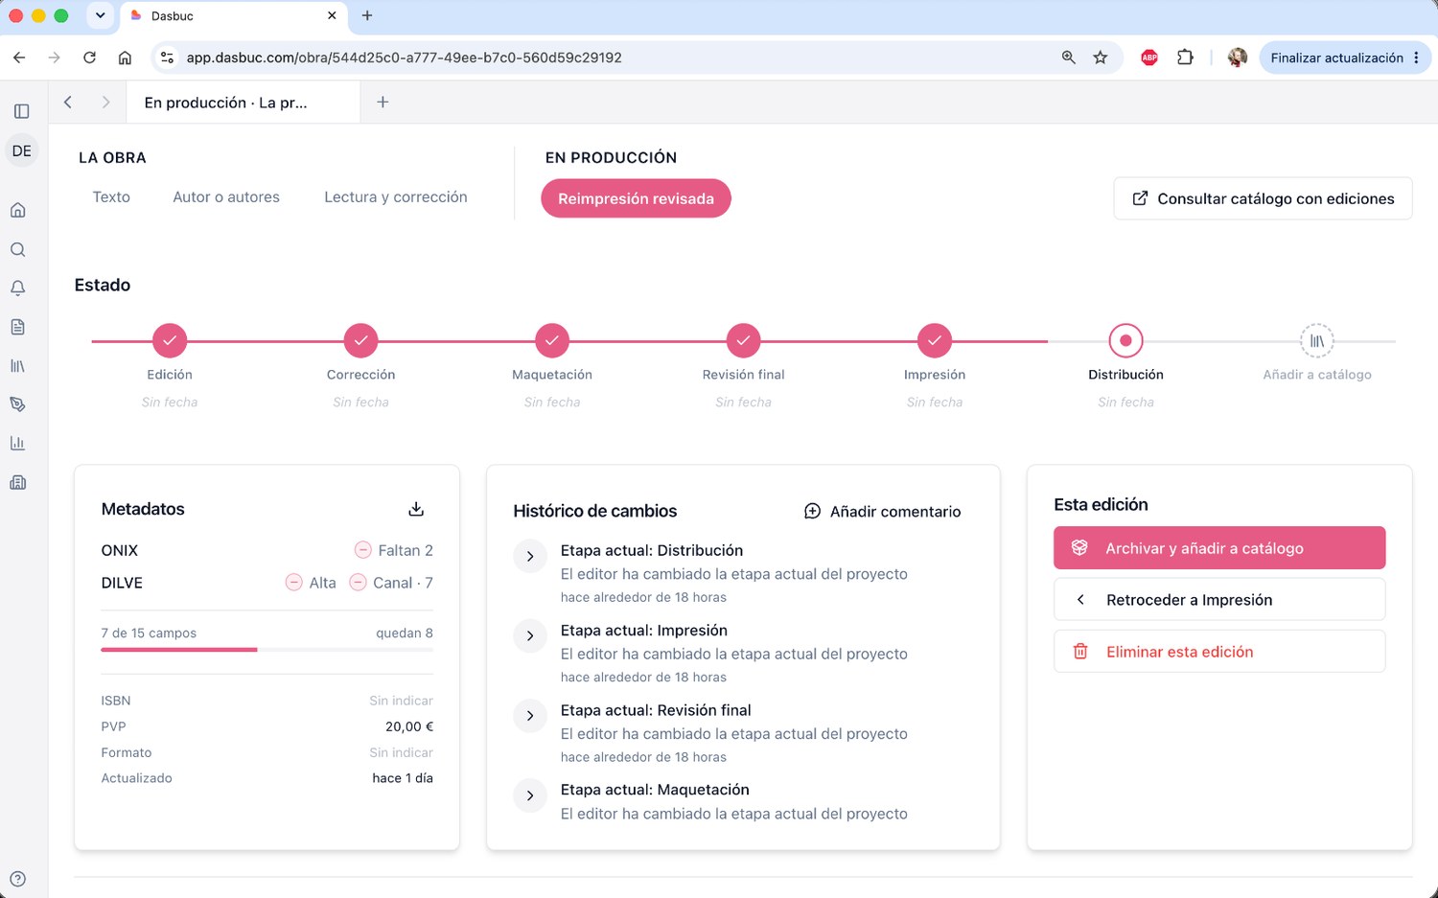Expand the 'Etapa actual: Impresión' entry
The width and height of the screenshot is (1438, 898).
[530, 636]
